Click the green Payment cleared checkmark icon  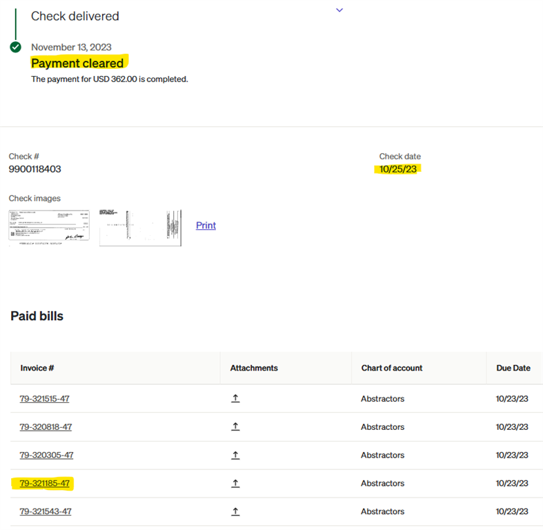15,47
